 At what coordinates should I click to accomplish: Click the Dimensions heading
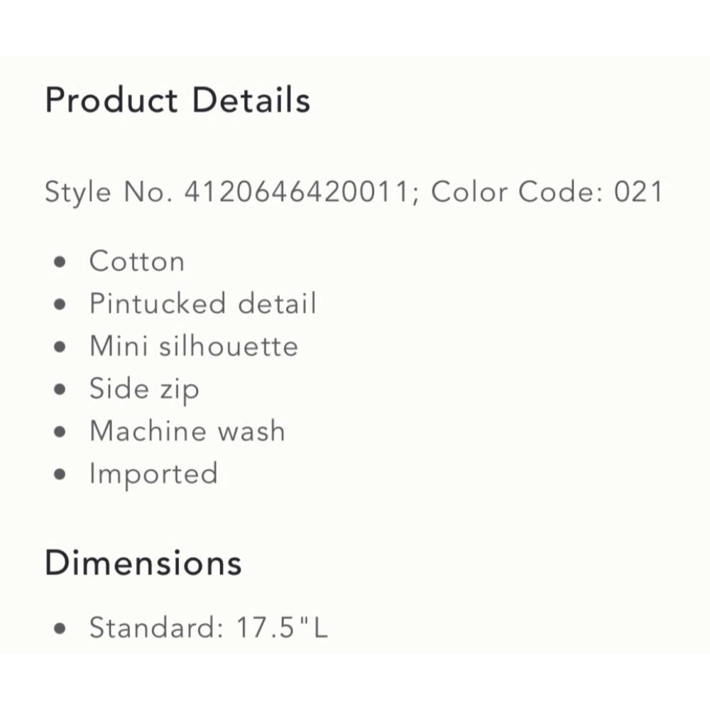click(143, 563)
